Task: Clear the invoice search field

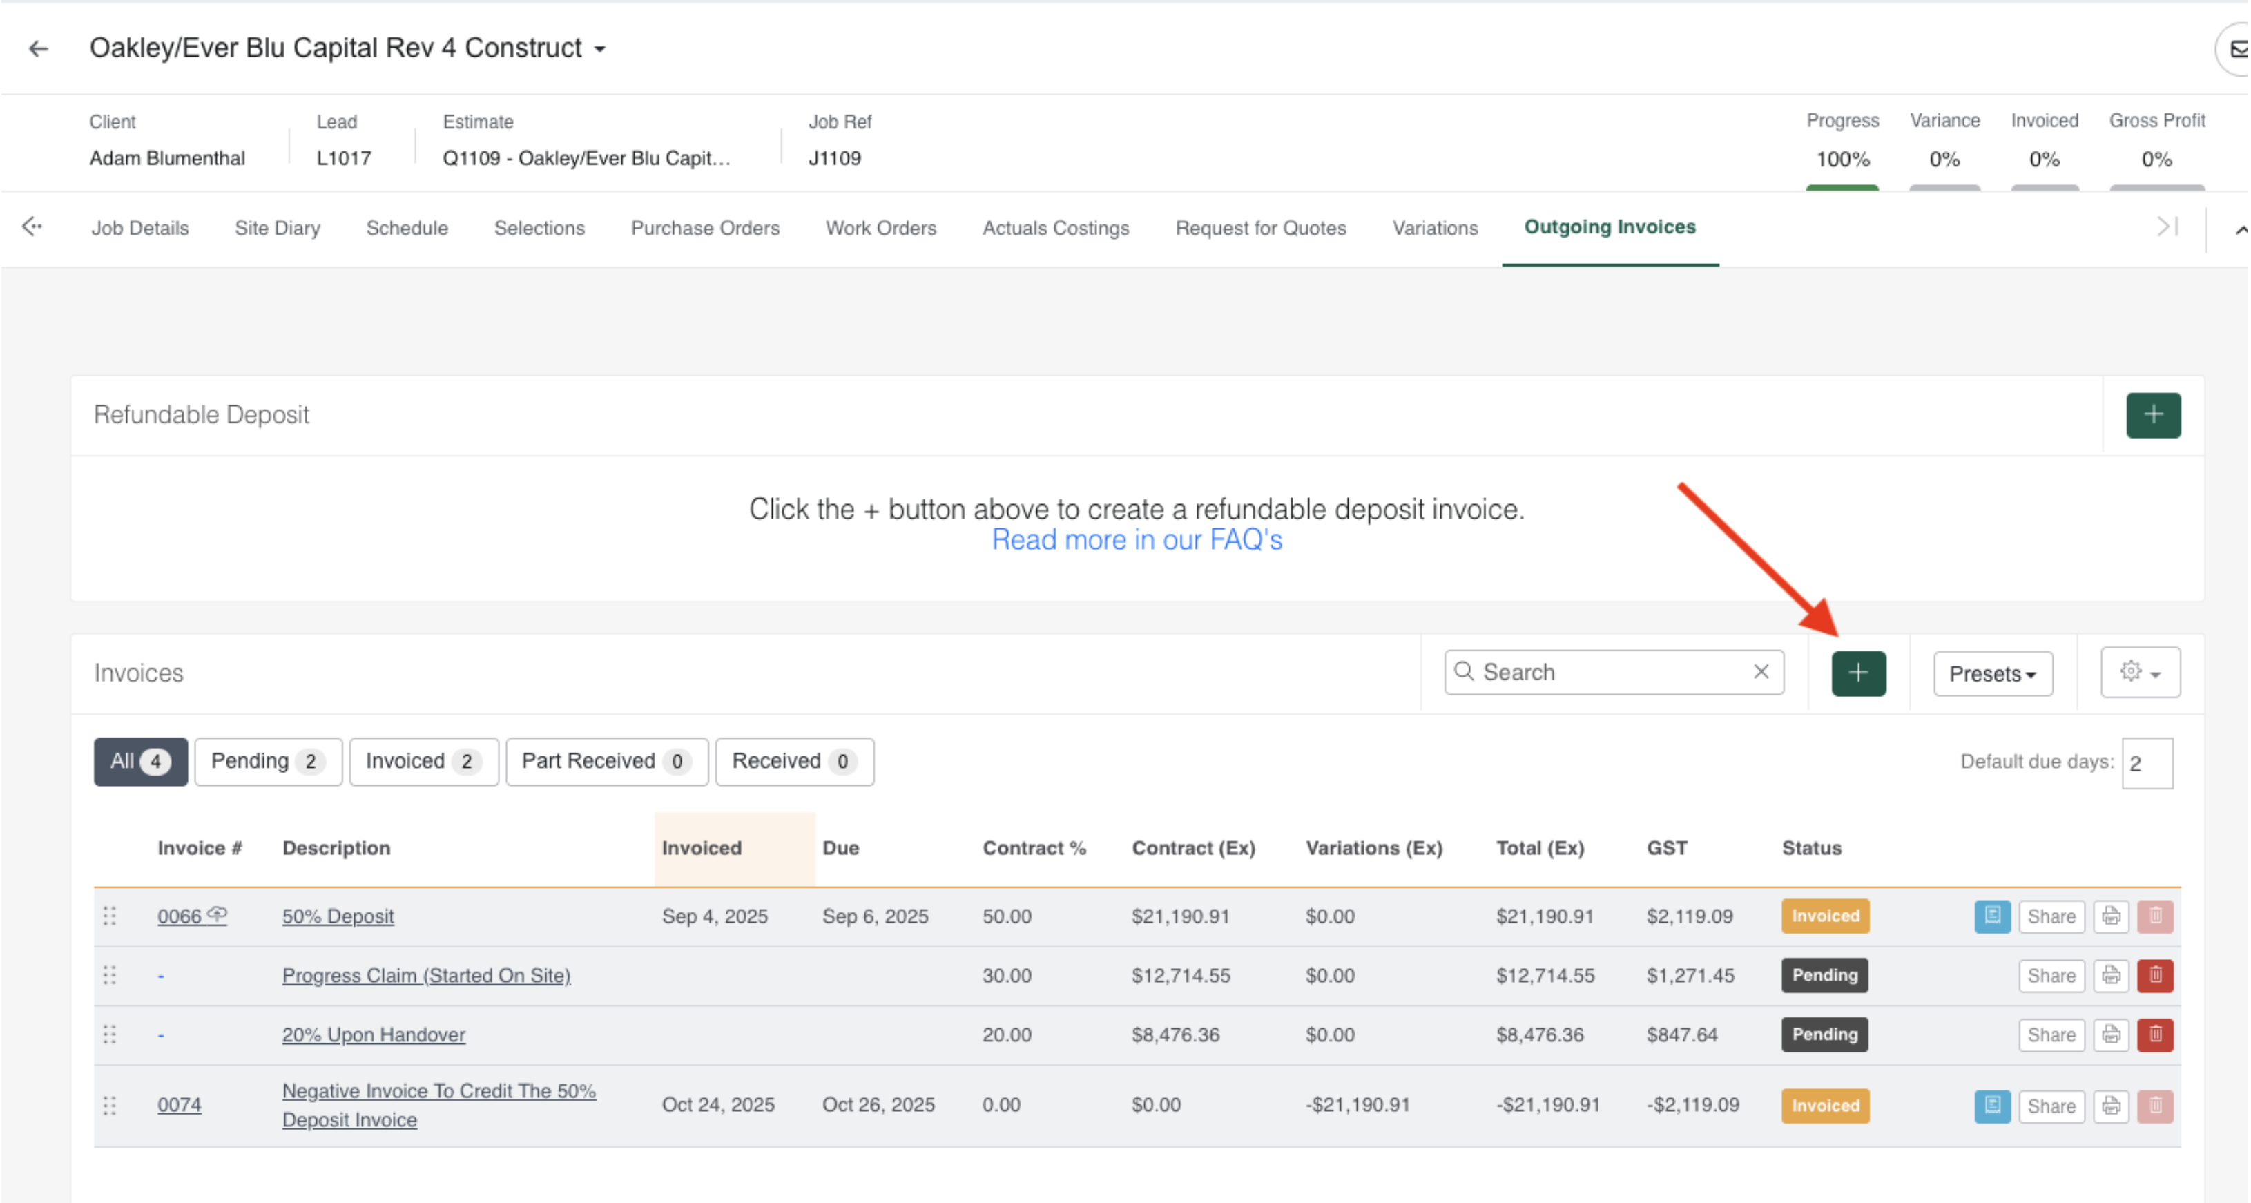Action: (1760, 671)
